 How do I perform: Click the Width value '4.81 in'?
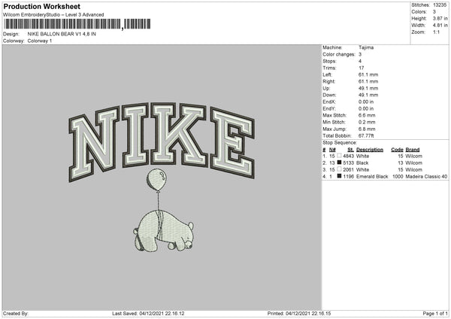440,26
